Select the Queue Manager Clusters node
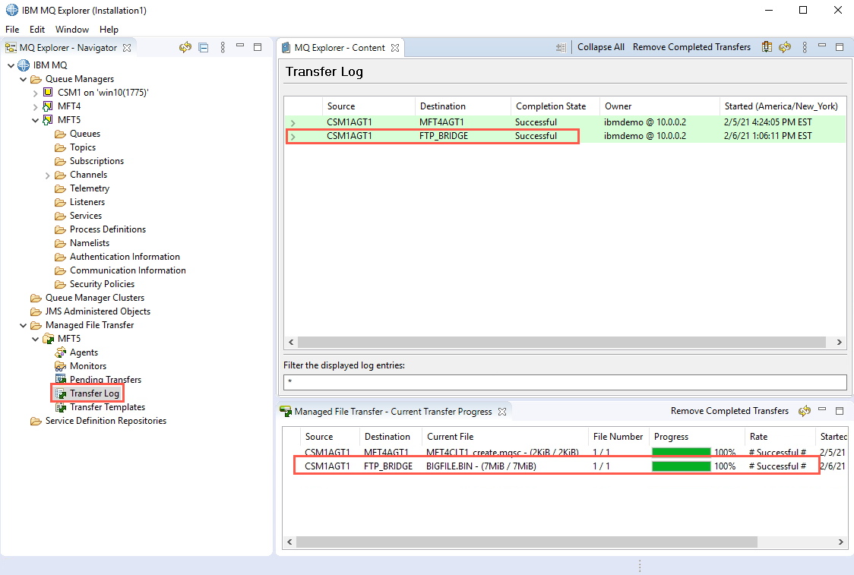 95,297
